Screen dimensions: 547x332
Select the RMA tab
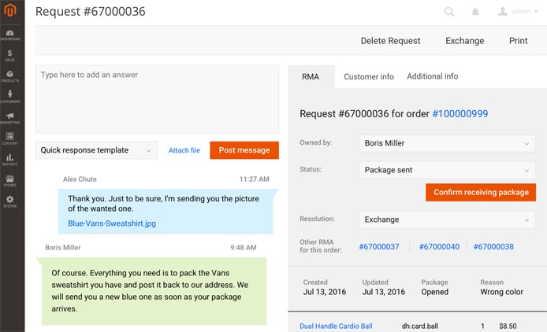tap(311, 76)
